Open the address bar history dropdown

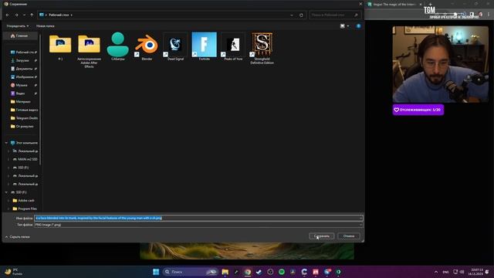click(x=292, y=15)
